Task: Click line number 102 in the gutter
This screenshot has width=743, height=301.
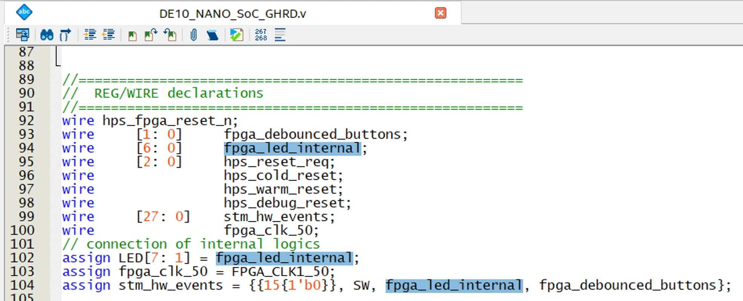Action: click(22, 258)
